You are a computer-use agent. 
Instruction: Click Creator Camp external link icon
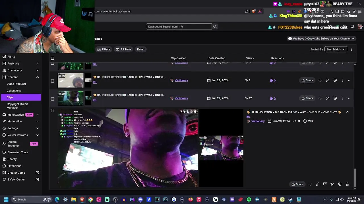click(x=38, y=173)
